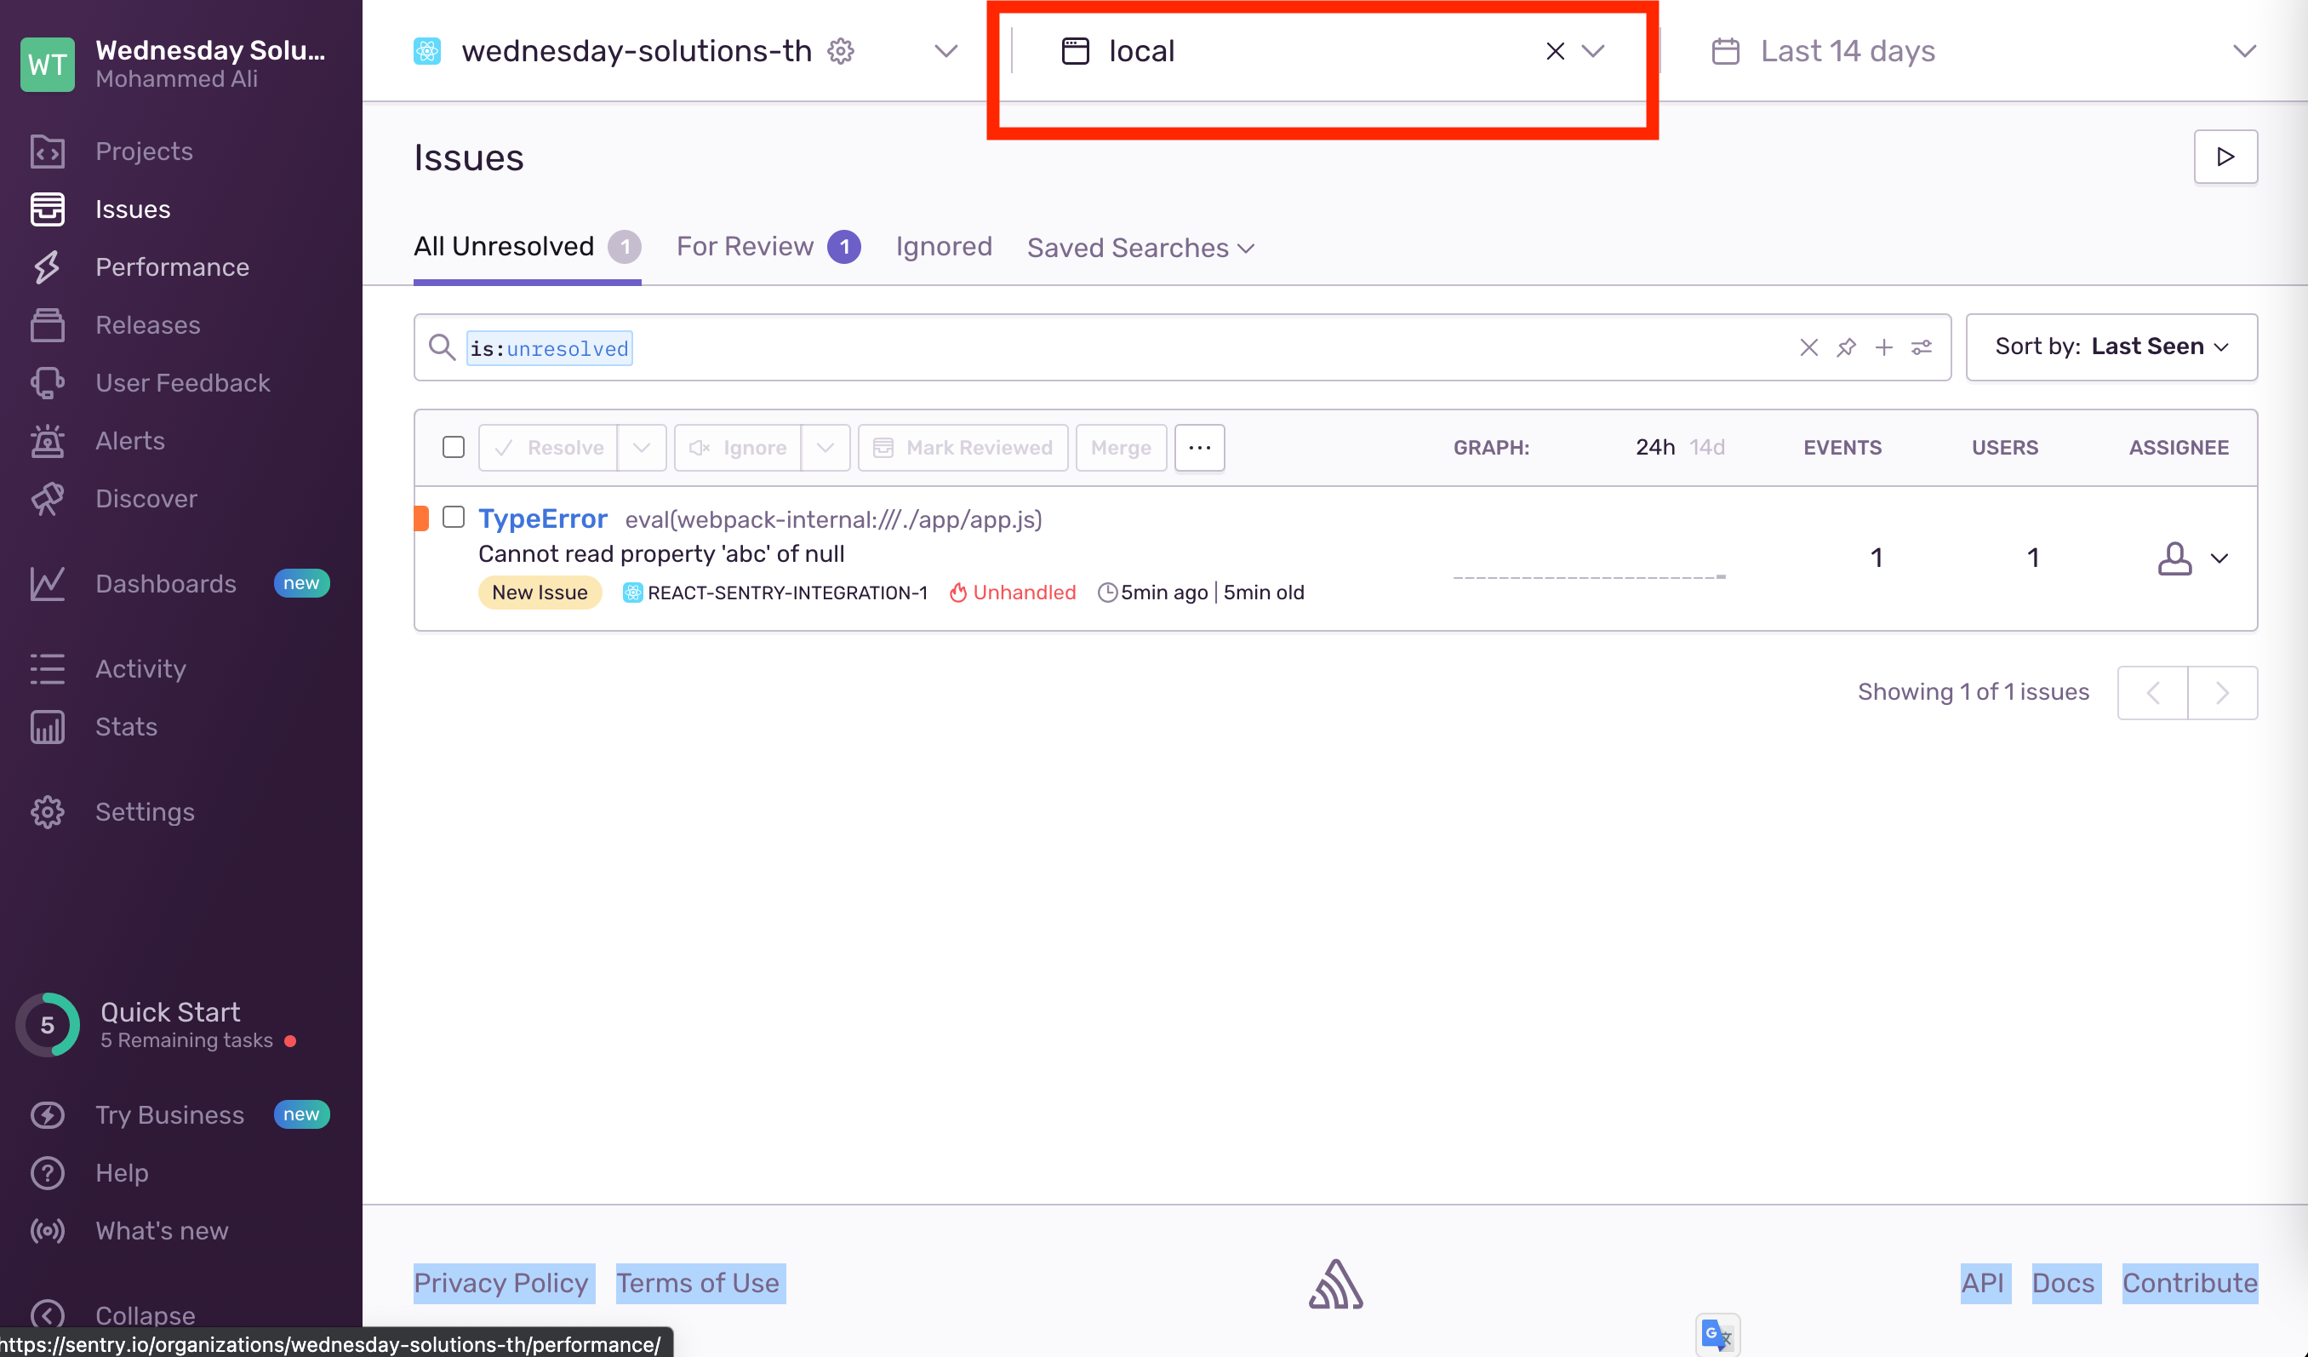The height and width of the screenshot is (1357, 2308).
Task: Select the TypeError issue checkbox
Action: click(x=454, y=517)
